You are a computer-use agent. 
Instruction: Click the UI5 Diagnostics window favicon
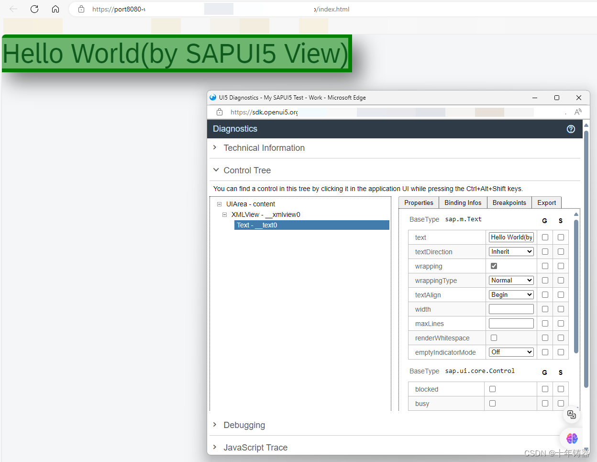(213, 97)
